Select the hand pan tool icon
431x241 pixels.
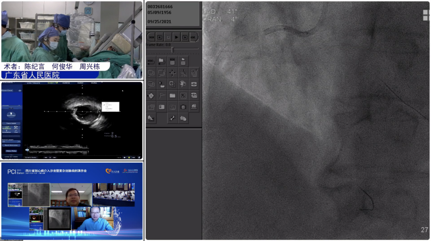183,84
